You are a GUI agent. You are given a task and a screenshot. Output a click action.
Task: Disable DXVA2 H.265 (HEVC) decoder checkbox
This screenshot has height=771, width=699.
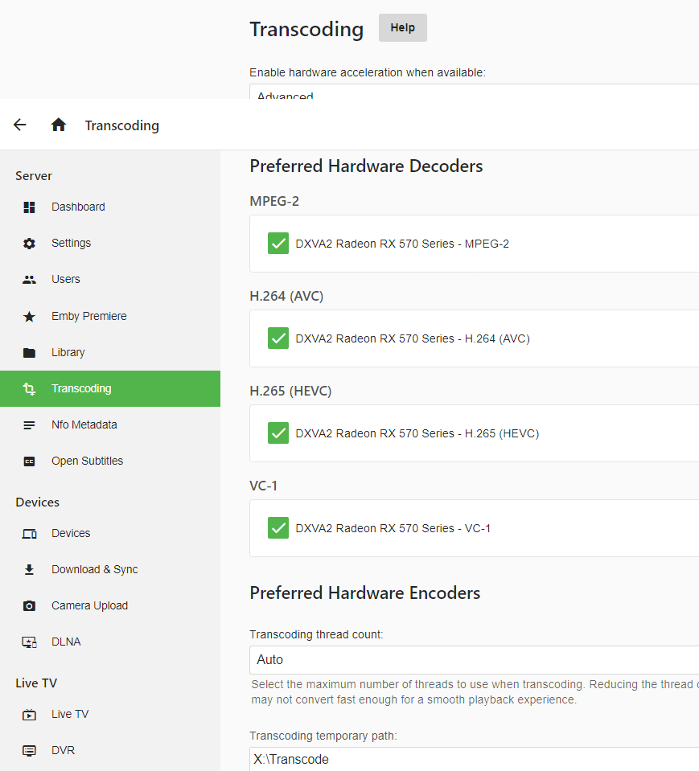(278, 433)
